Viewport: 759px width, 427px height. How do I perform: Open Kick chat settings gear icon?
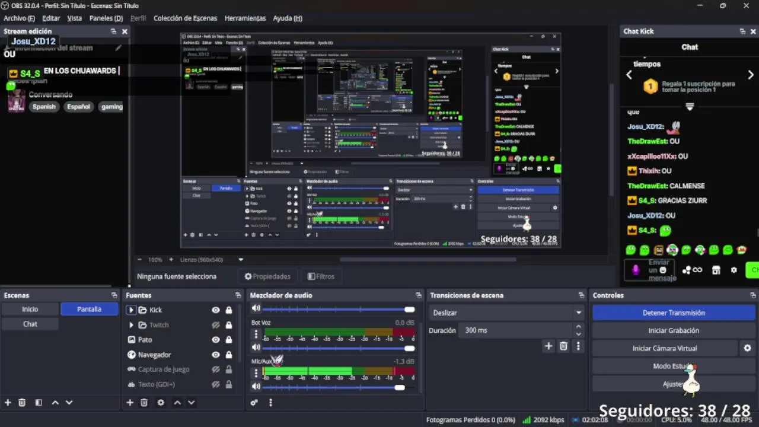click(x=734, y=270)
